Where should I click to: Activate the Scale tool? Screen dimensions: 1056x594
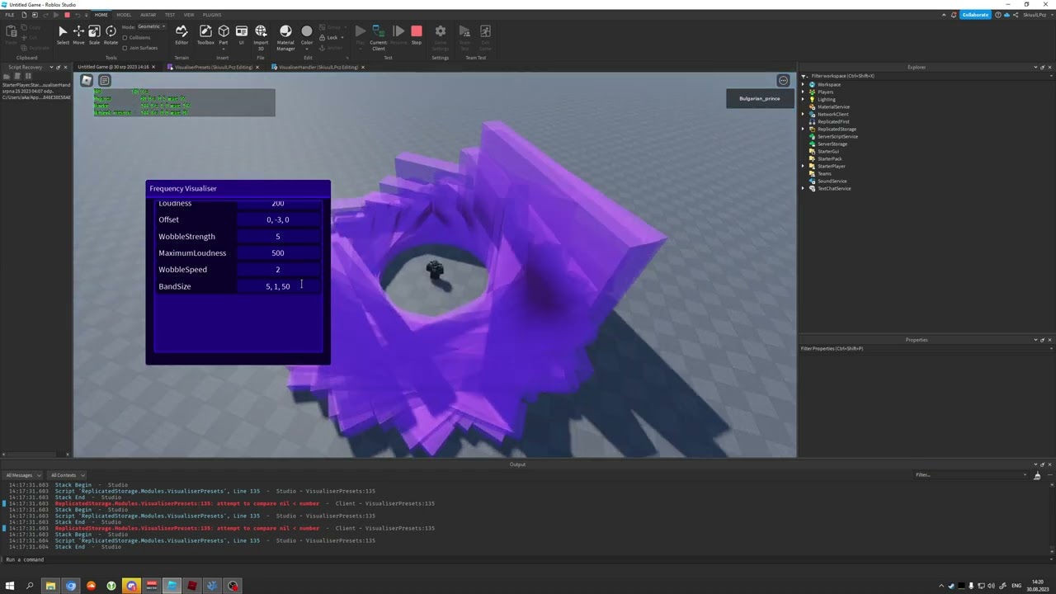coord(94,35)
